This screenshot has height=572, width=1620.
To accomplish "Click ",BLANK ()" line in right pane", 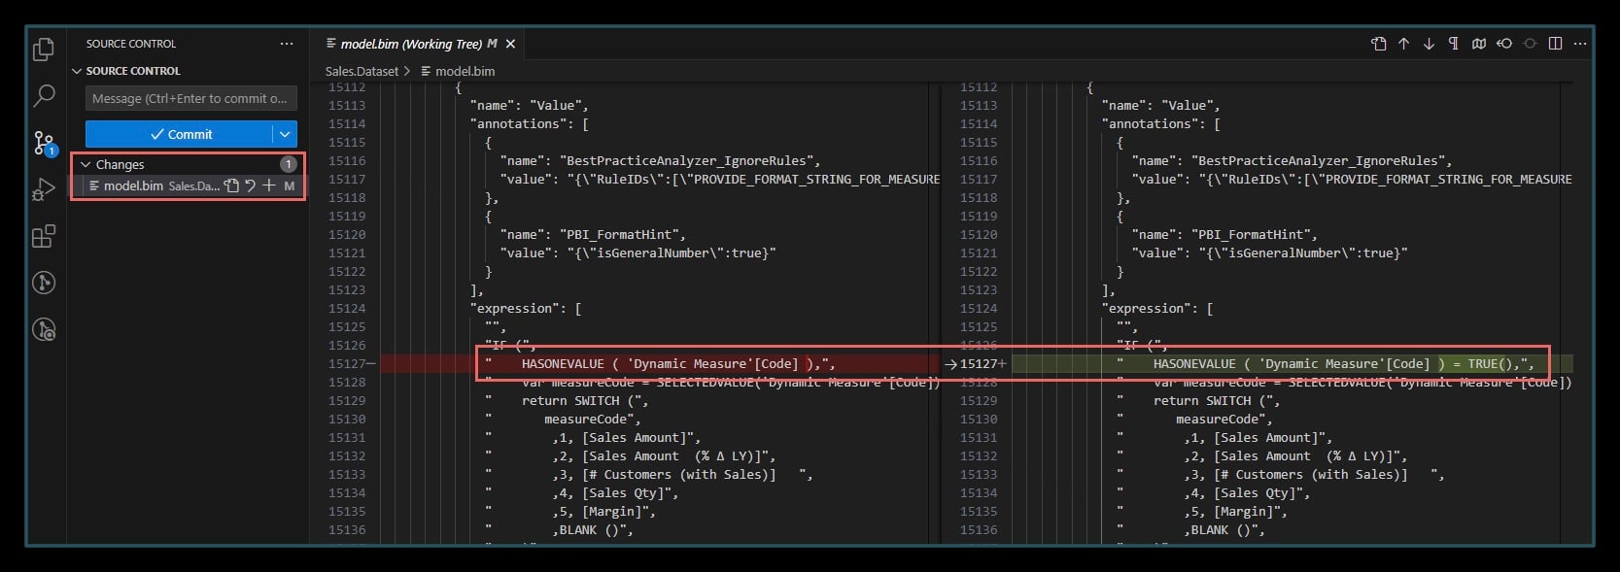I will [1224, 530].
